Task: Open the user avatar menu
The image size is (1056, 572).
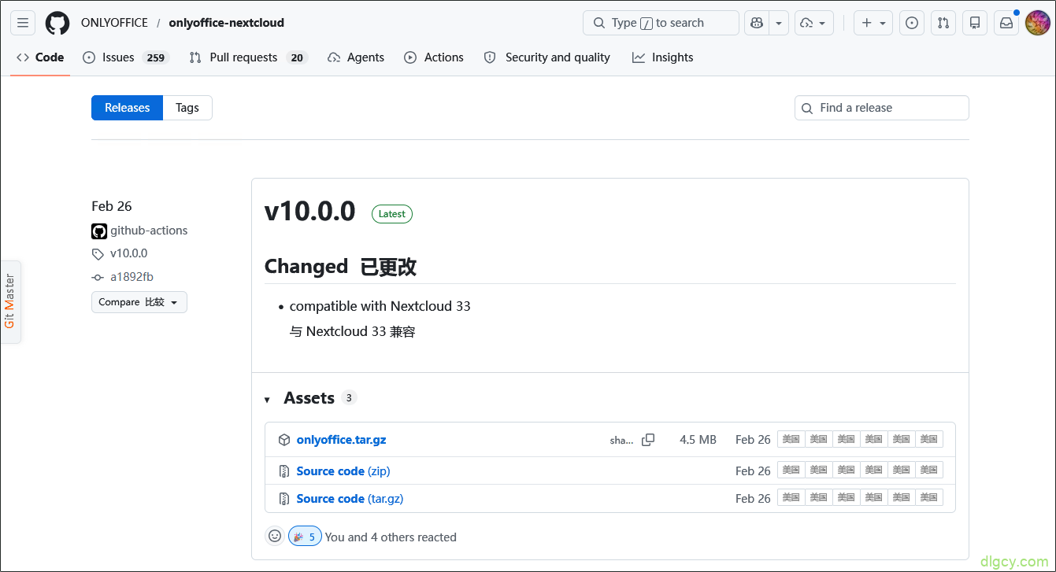Action: pyautogui.click(x=1038, y=23)
